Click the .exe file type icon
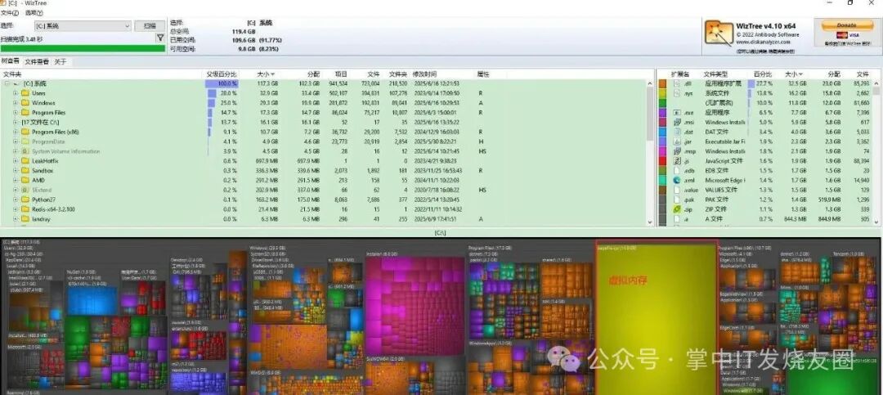Viewport: 883px width, 395px height. click(x=678, y=112)
